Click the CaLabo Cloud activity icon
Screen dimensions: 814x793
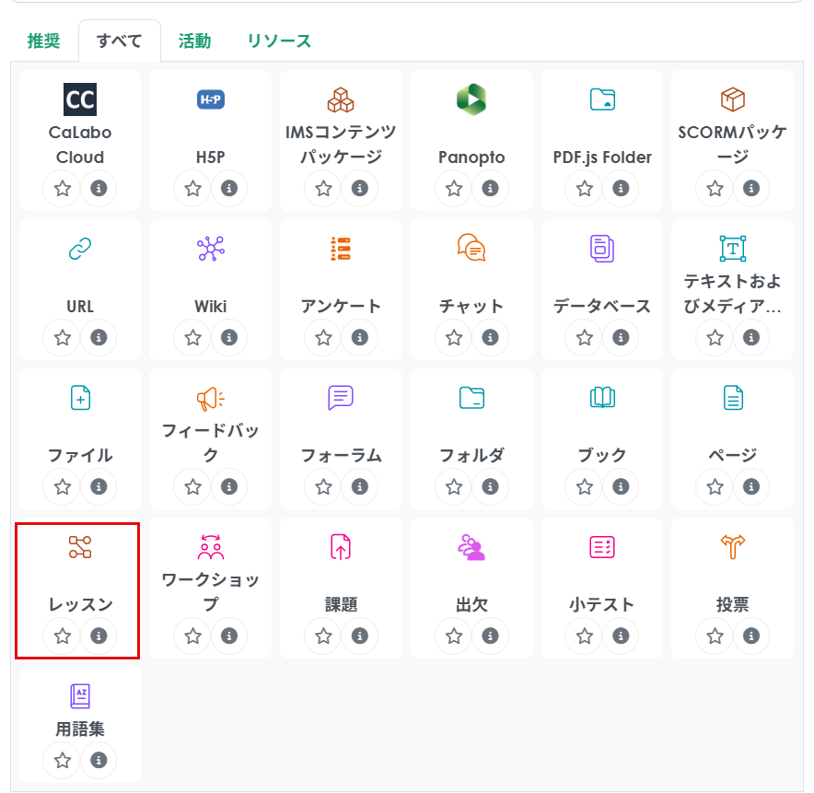click(80, 99)
